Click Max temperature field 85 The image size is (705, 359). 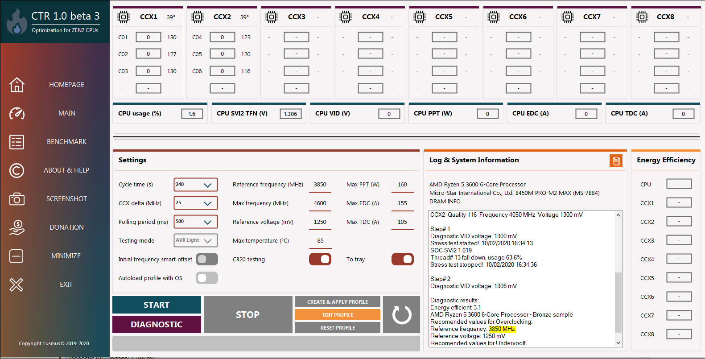pos(320,241)
